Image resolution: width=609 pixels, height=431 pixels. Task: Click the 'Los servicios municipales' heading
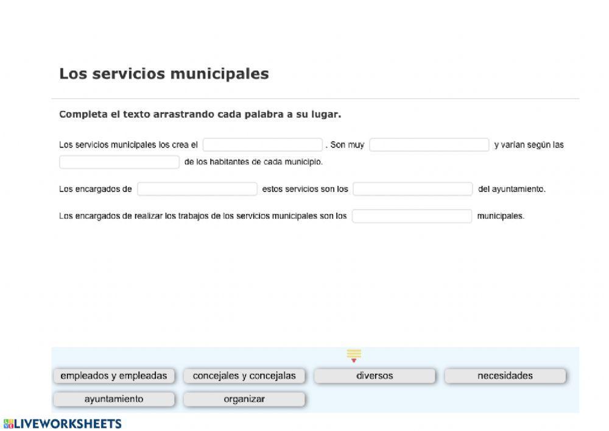pyautogui.click(x=164, y=74)
